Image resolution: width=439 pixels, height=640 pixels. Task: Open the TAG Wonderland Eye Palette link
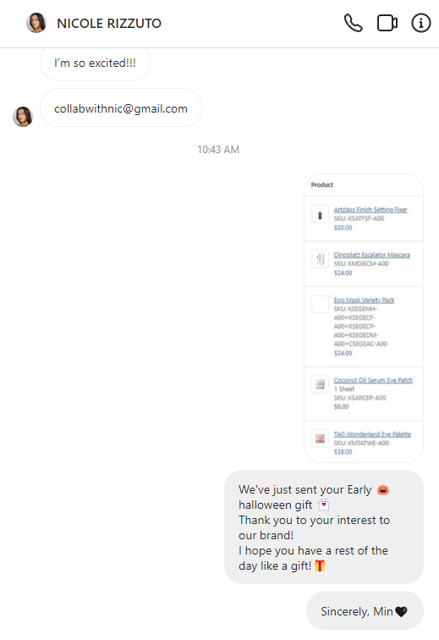coord(372,434)
